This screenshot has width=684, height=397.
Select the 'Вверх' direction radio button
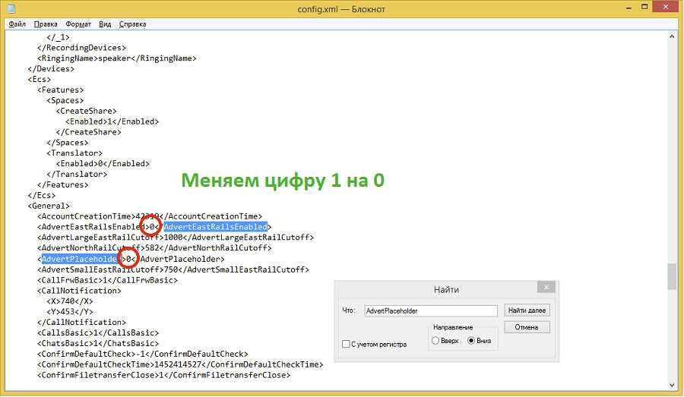[435, 341]
